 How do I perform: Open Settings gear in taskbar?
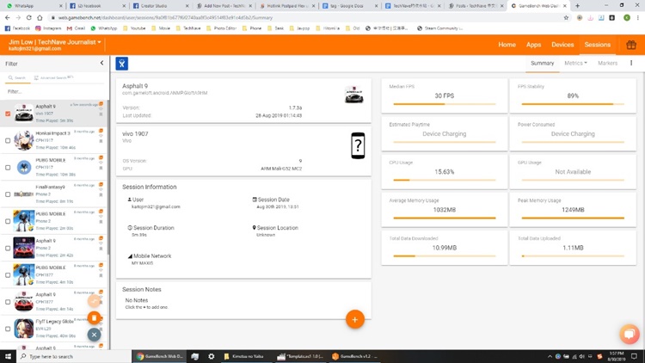click(x=211, y=356)
